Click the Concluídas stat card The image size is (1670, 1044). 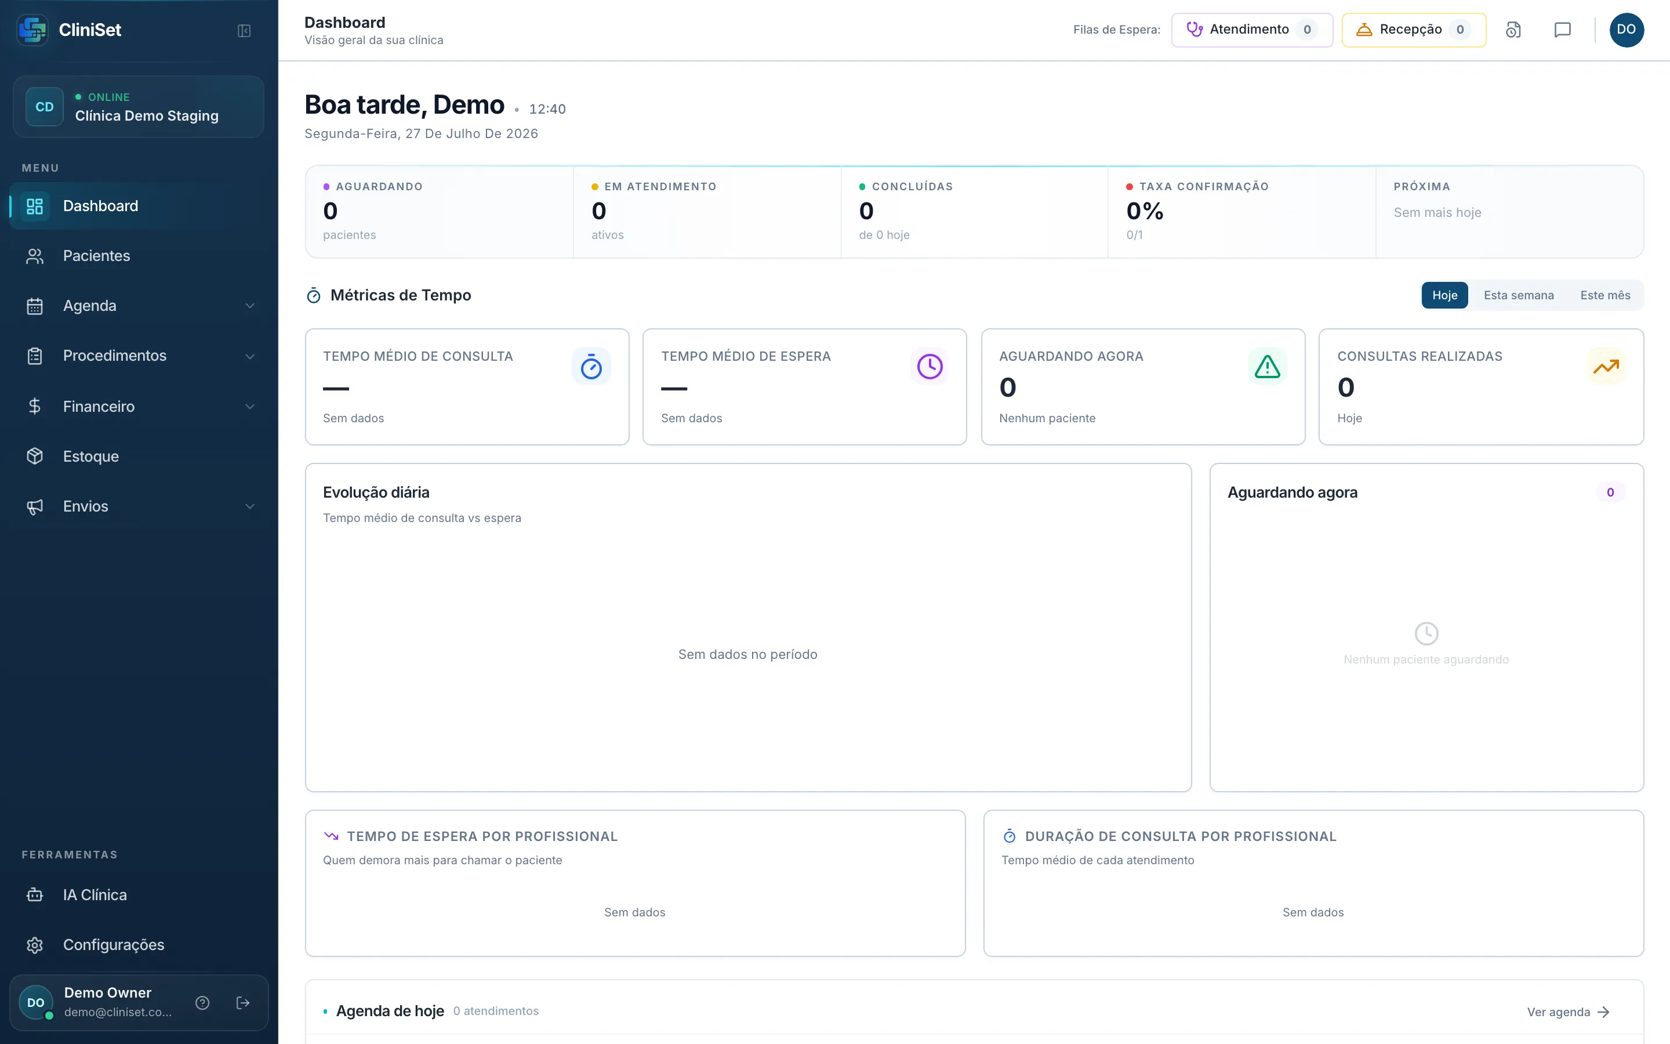pyautogui.click(x=974, y=211)
